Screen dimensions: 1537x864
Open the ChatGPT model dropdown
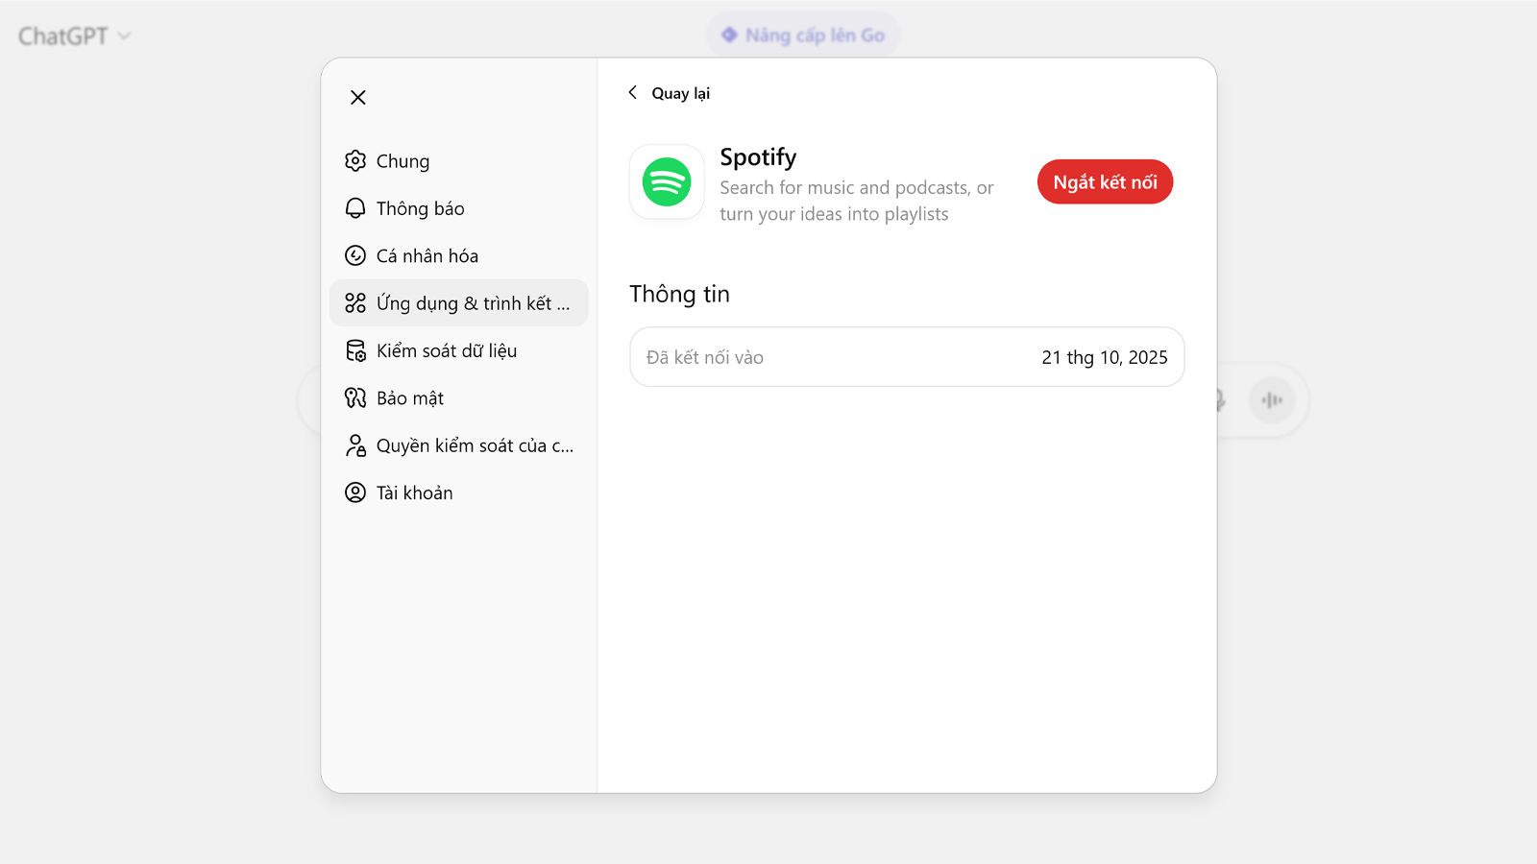[74, 36]
